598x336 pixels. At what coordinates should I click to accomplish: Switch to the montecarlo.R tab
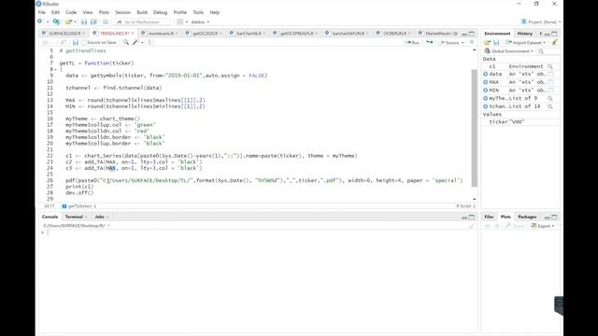[161, 34]
